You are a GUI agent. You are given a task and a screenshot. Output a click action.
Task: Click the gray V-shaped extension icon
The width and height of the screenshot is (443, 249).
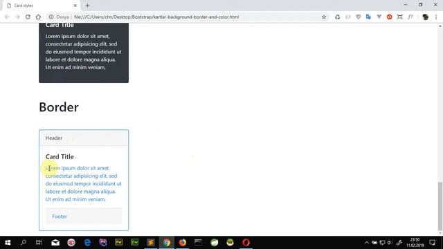[379, 17]
